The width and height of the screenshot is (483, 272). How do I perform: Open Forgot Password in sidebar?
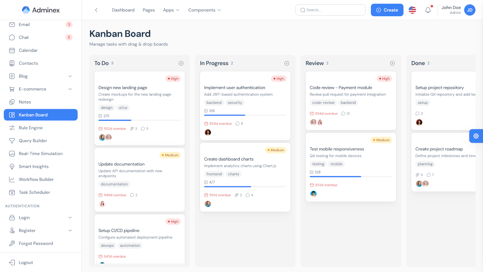[41, 243]
